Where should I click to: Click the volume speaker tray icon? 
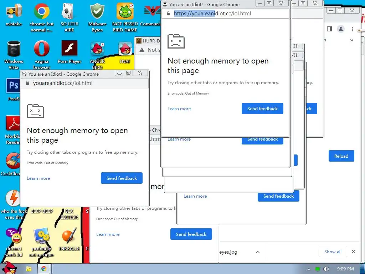326,269
